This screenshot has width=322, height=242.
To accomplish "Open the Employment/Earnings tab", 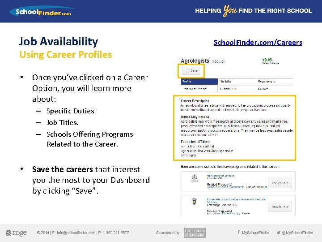I will (199, 89).
